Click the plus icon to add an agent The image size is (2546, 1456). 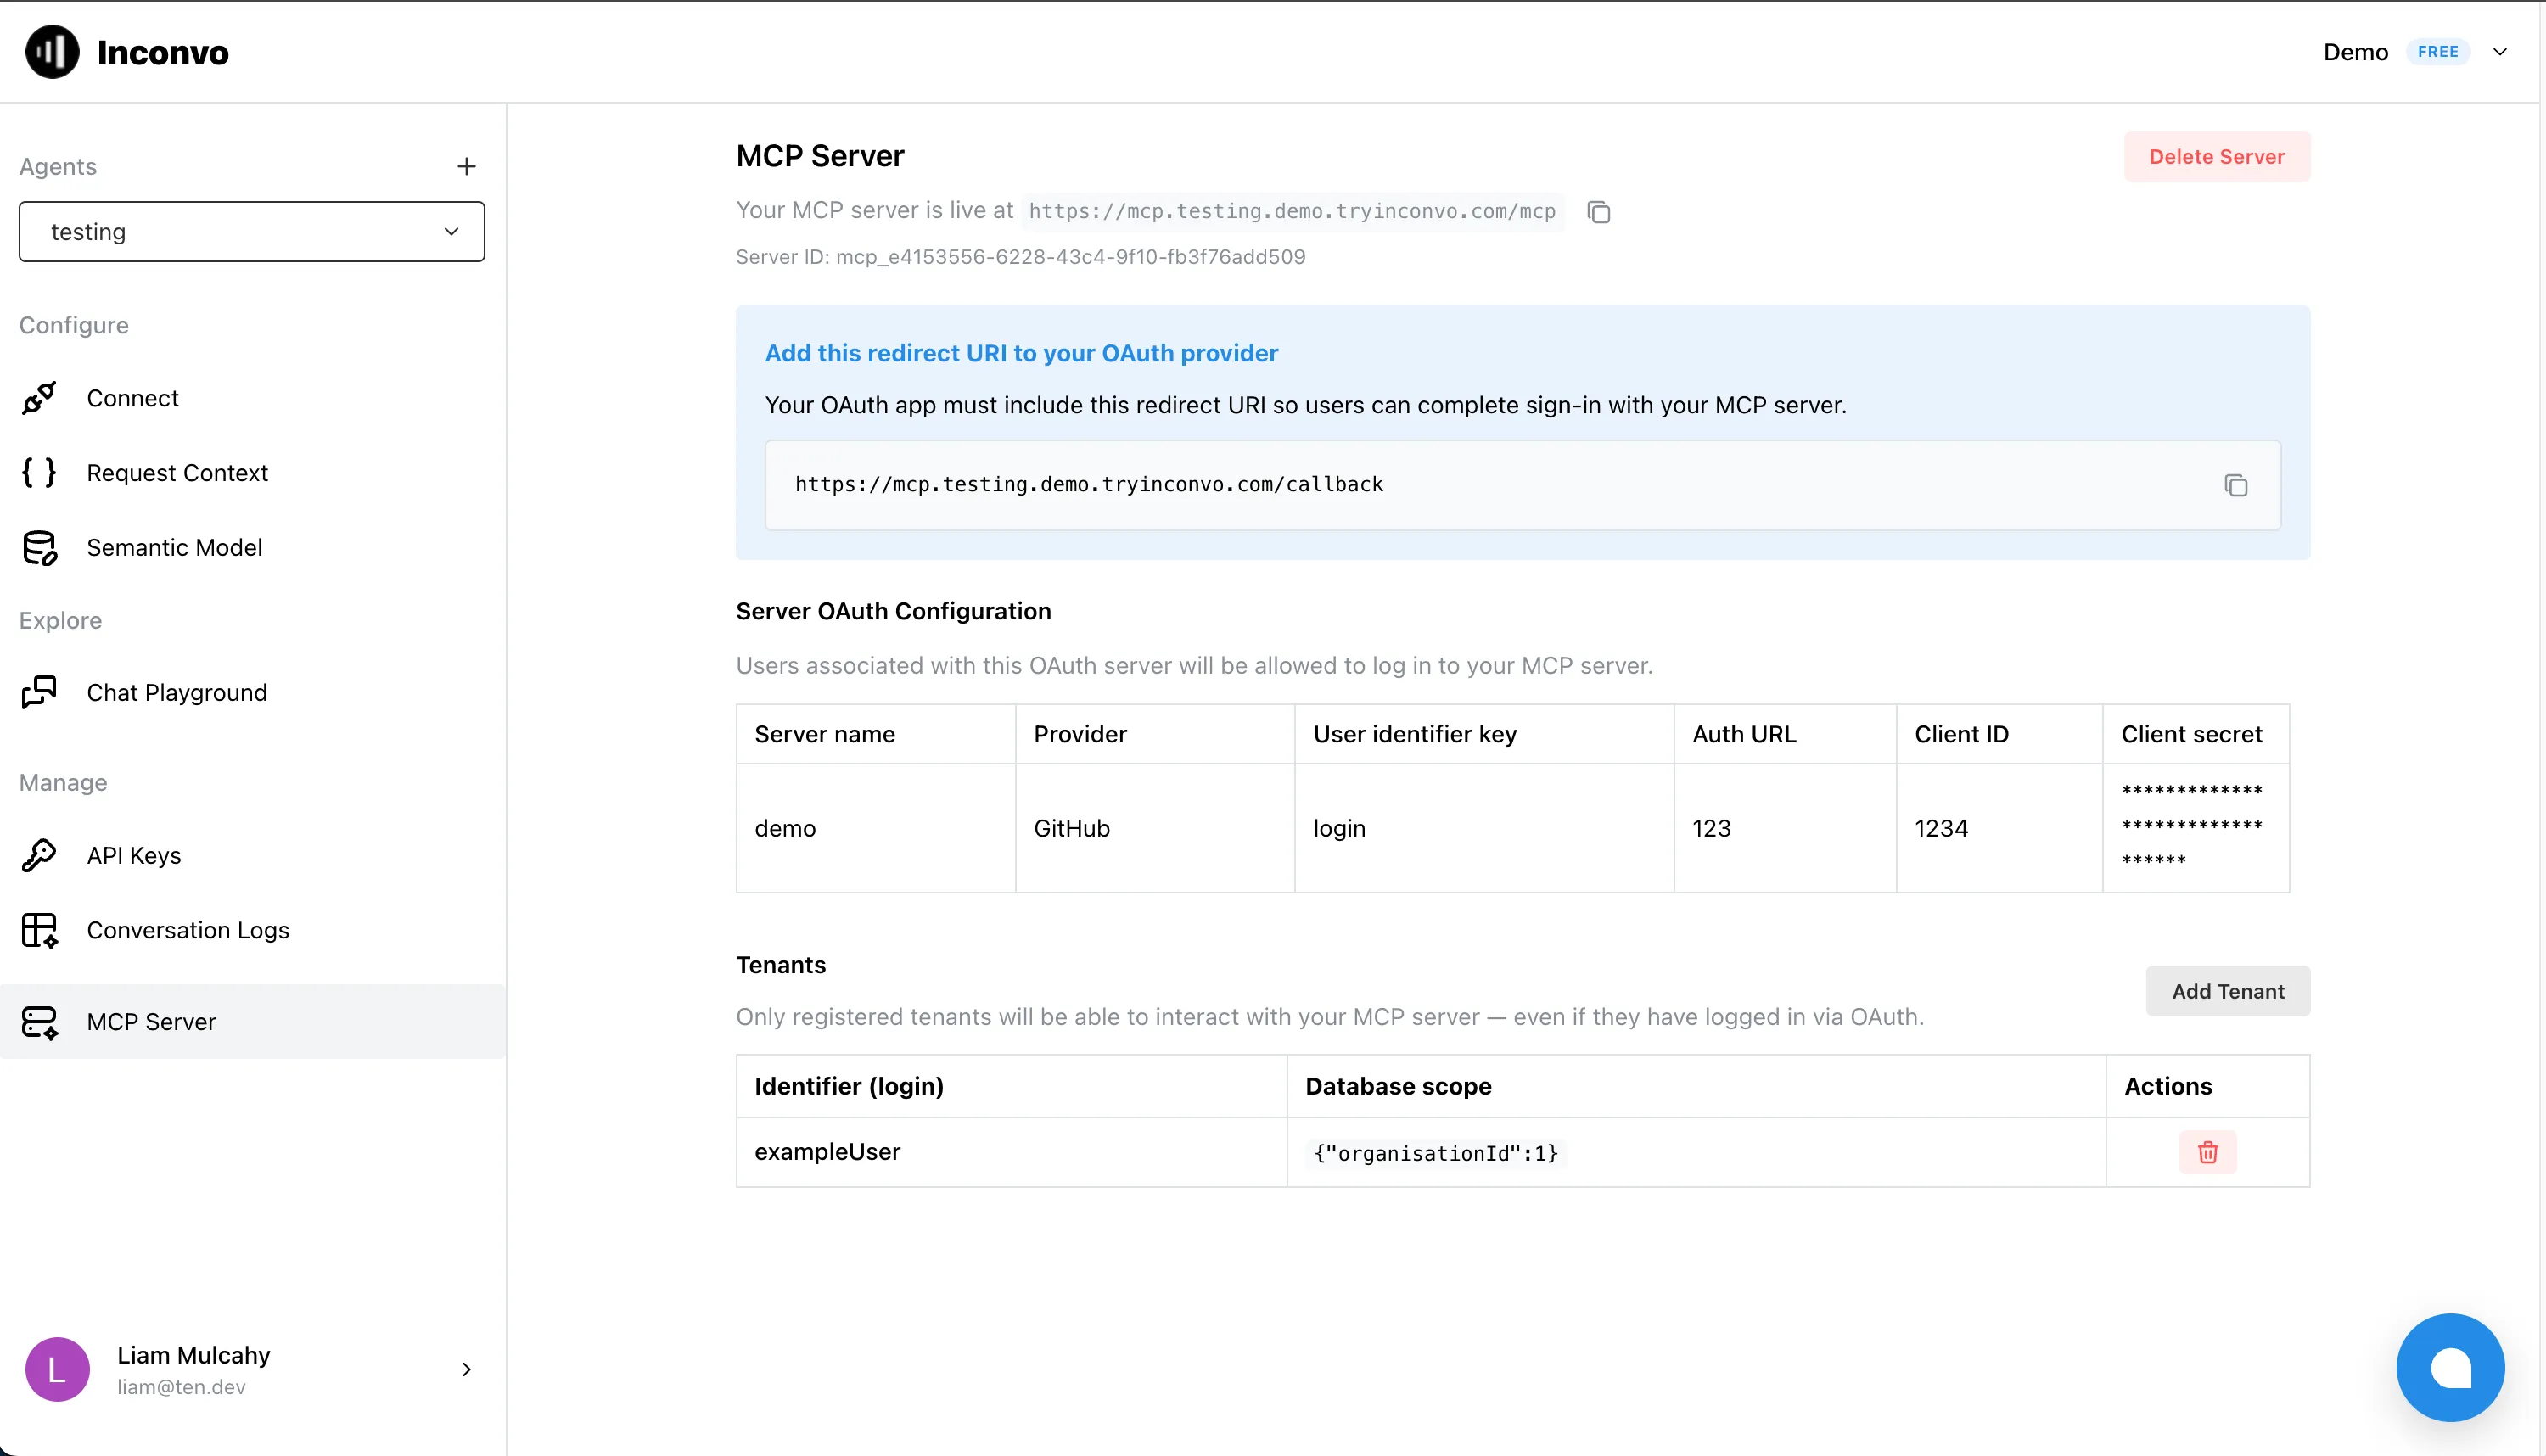[467, 166]
